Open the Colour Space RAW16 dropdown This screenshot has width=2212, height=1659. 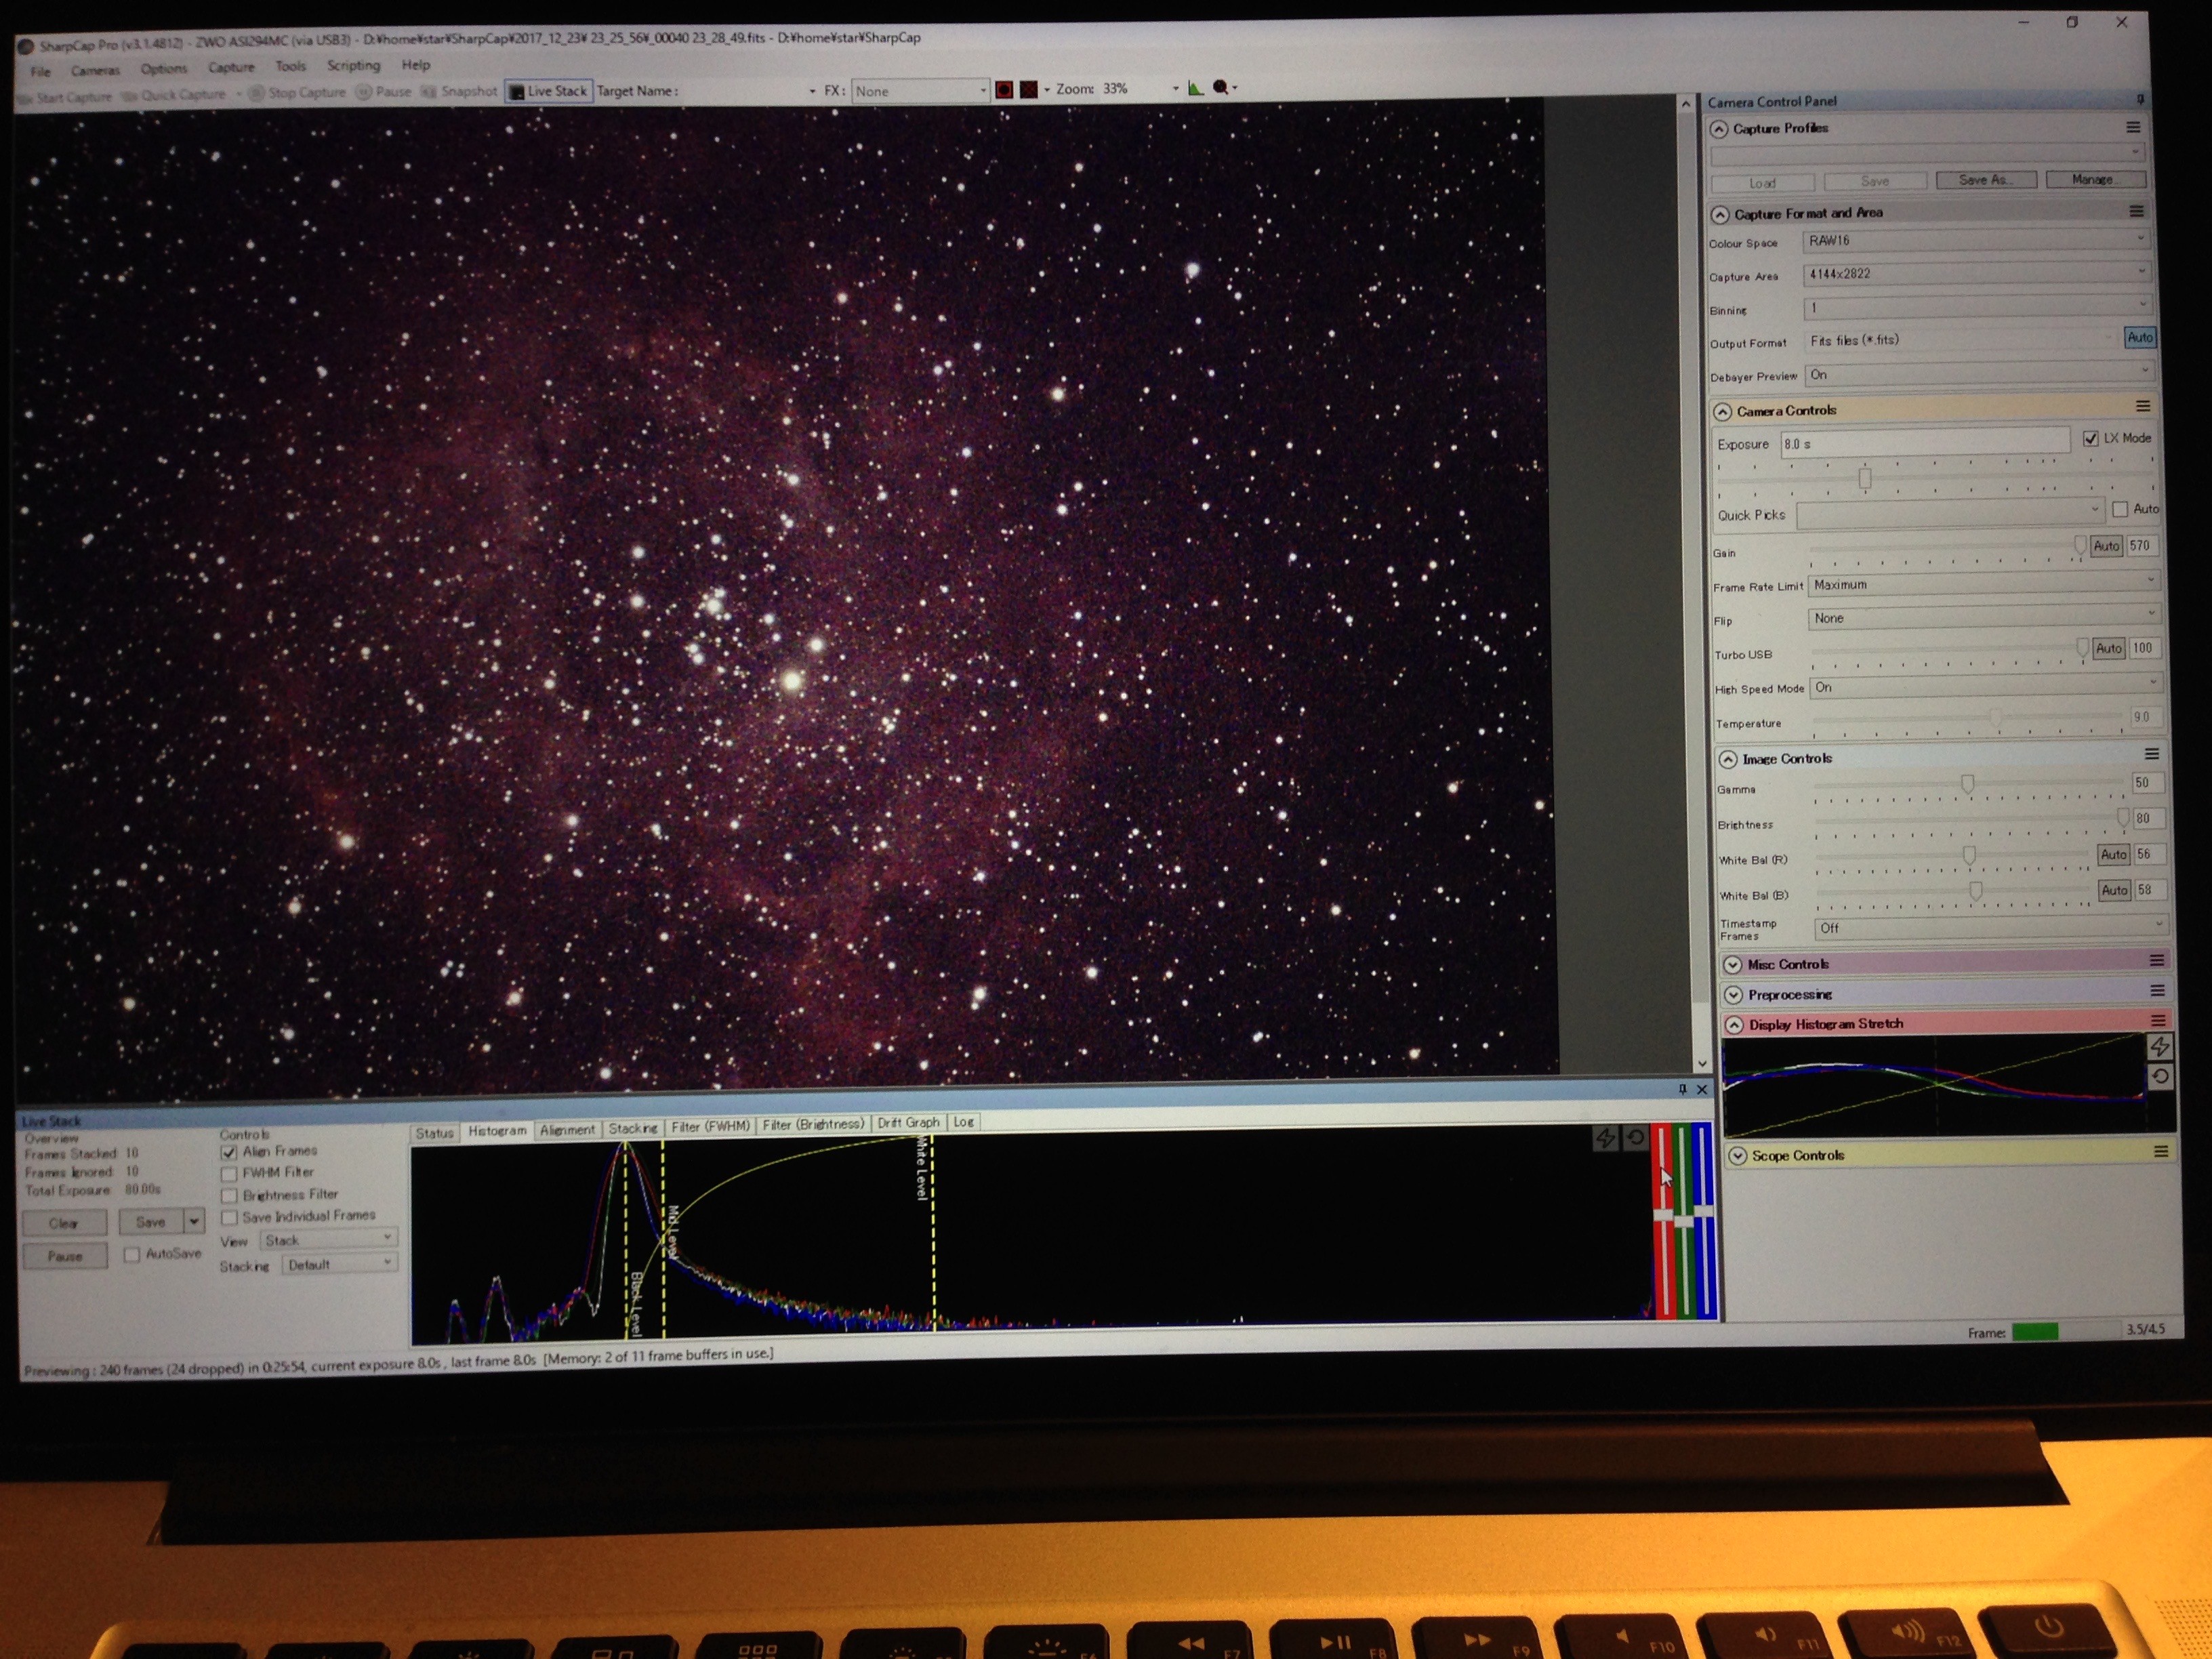point(1975,240)
